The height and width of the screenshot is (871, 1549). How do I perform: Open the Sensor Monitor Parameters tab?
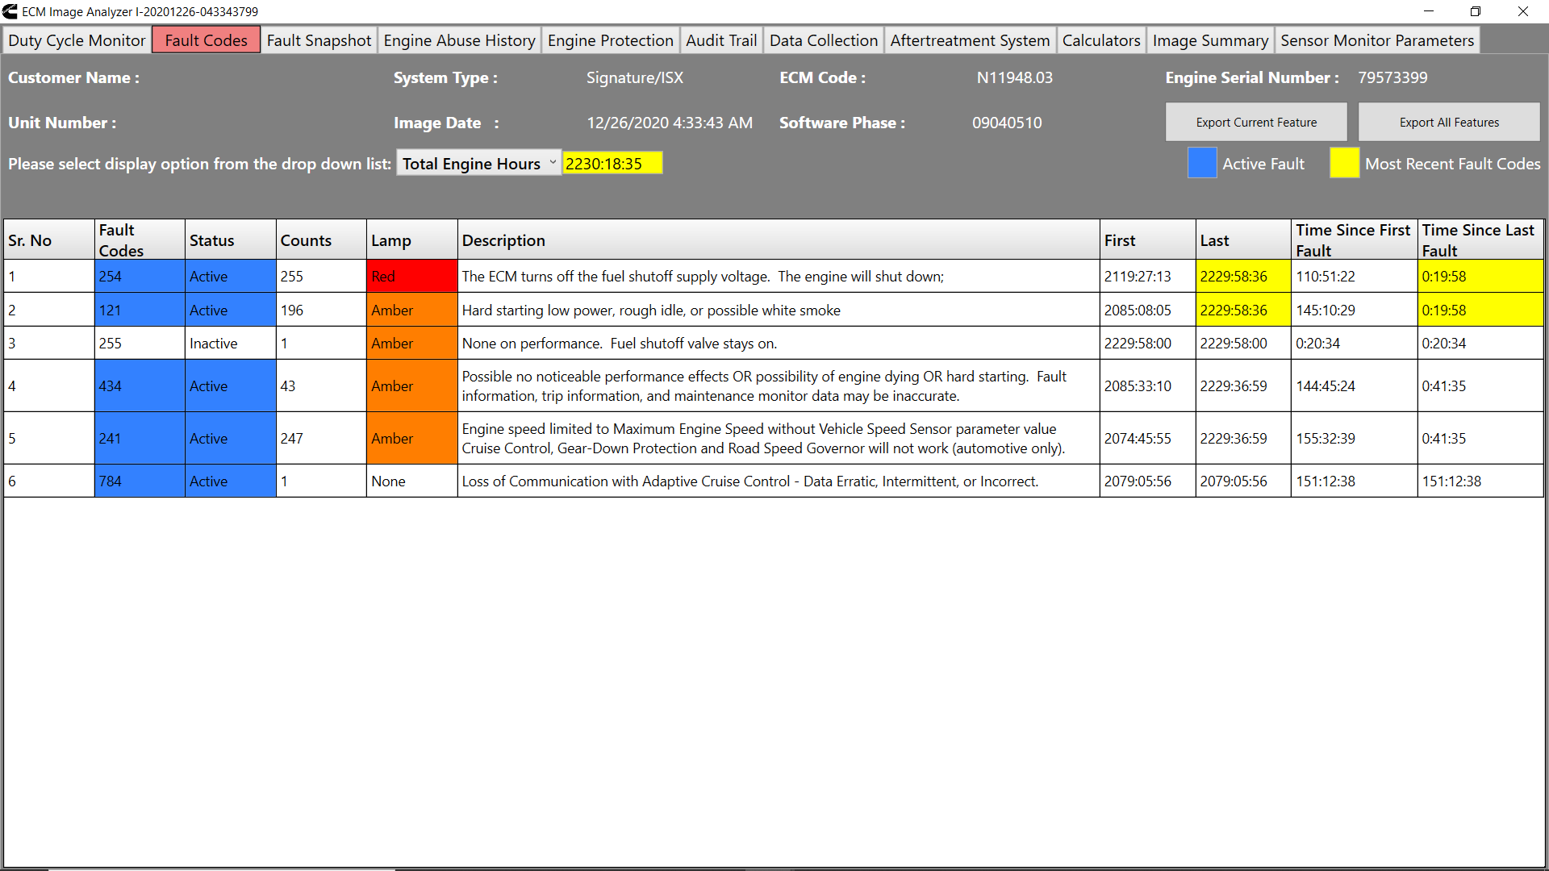[x=1377, y=40]
